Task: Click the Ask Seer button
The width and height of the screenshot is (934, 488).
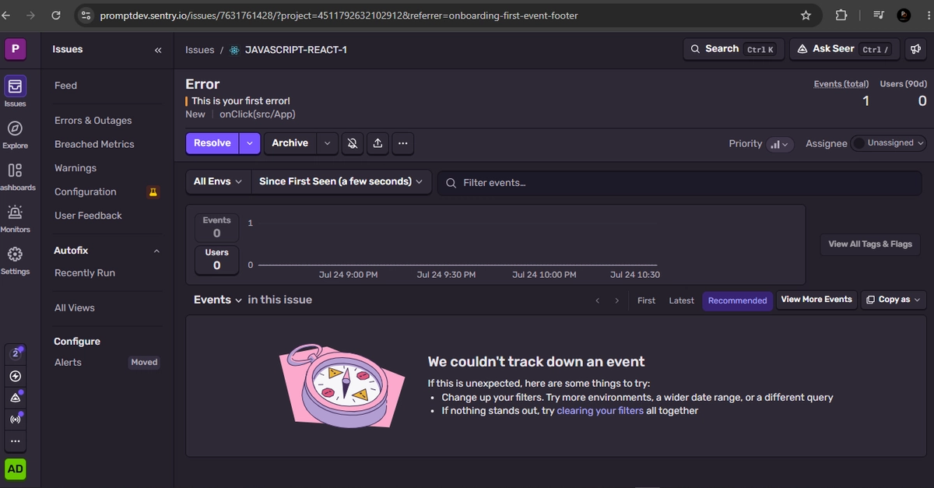Action: 844,49
